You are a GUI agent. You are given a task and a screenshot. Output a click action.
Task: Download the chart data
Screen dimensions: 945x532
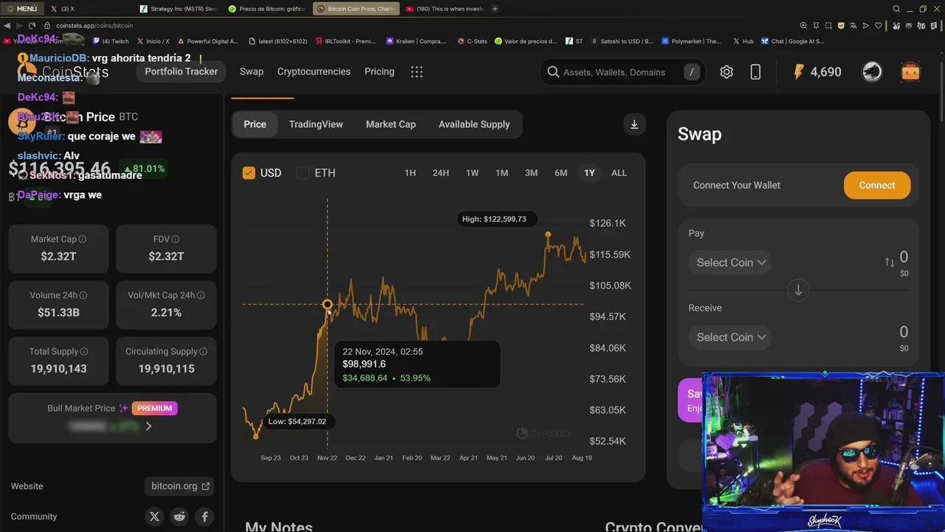coord(634,124)
